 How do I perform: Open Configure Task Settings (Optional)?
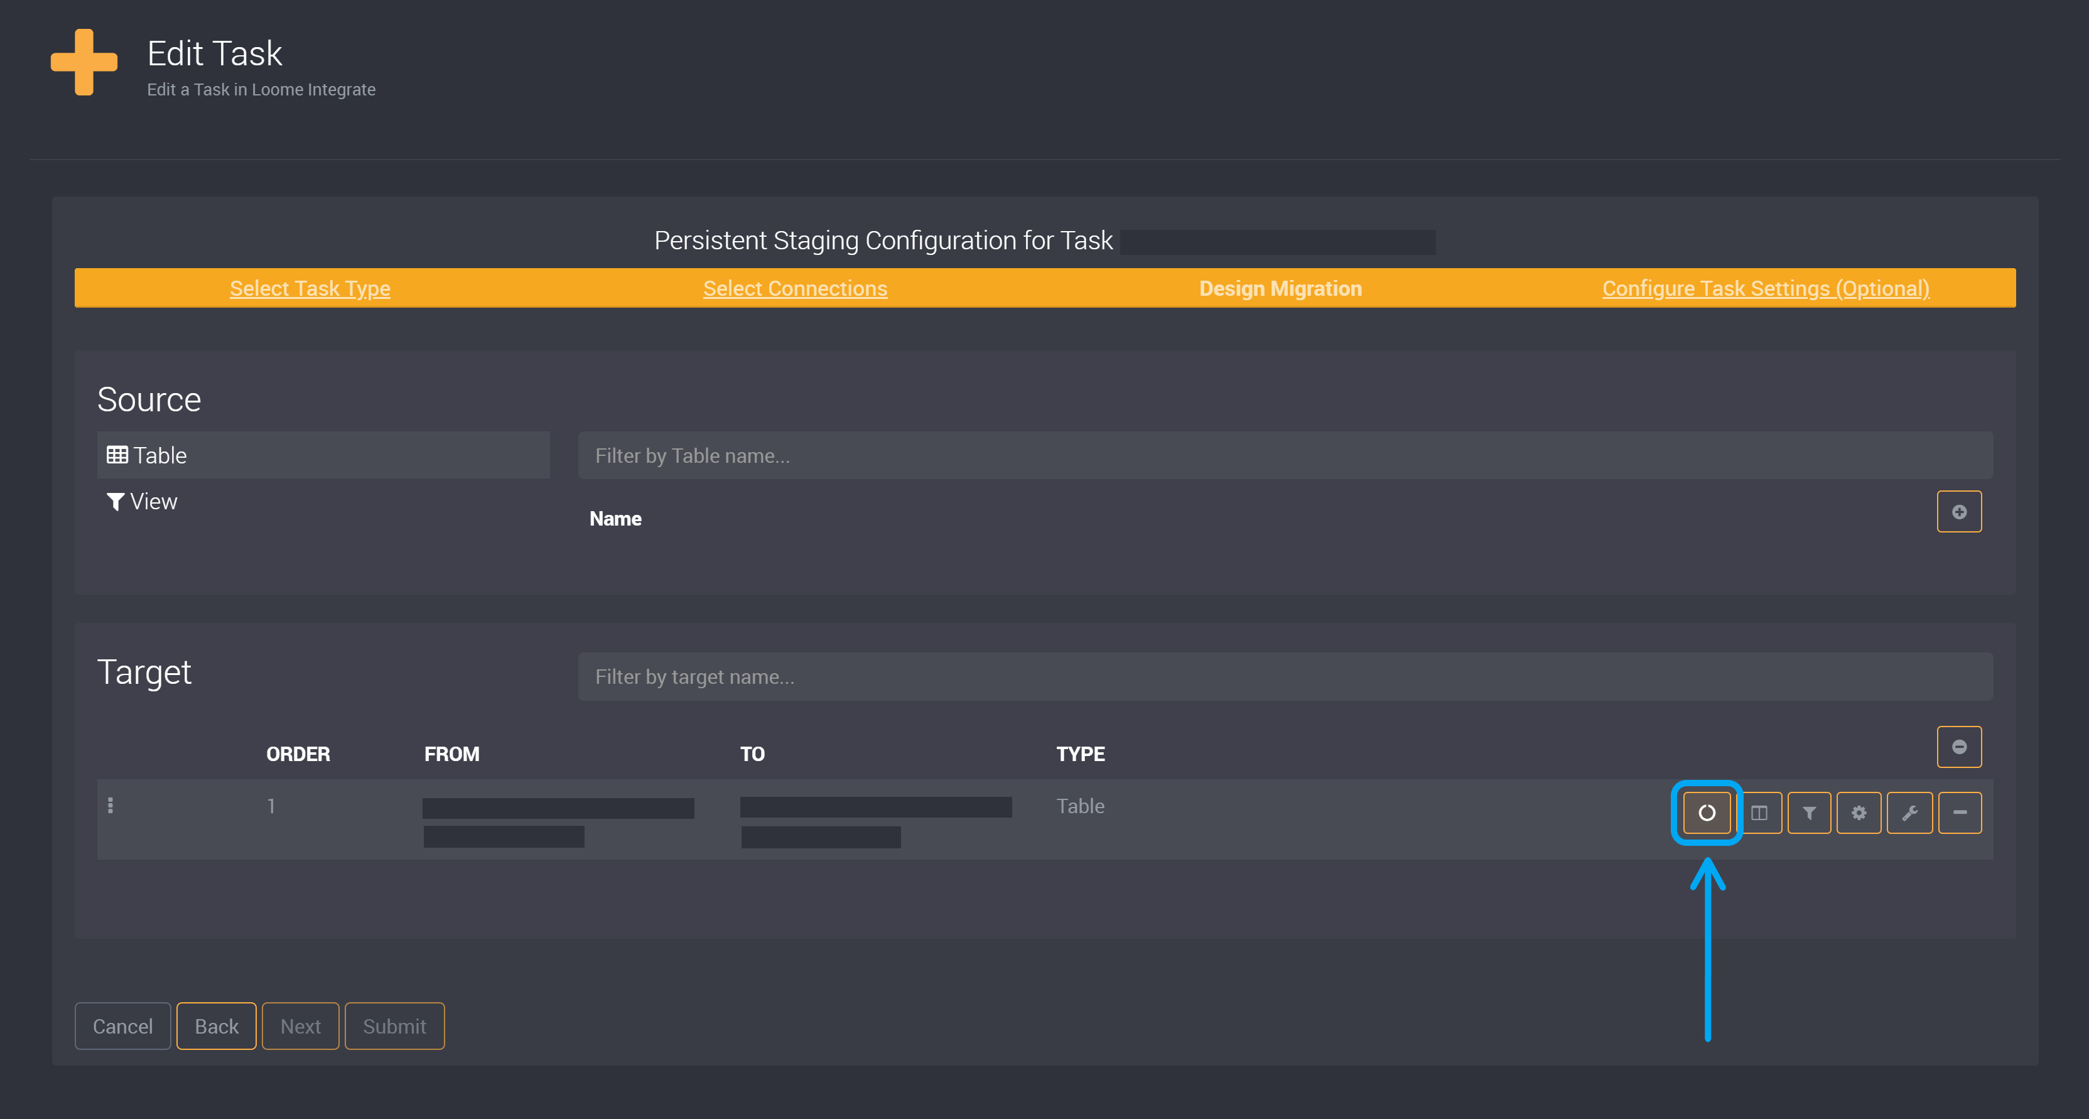[1766, 288]
